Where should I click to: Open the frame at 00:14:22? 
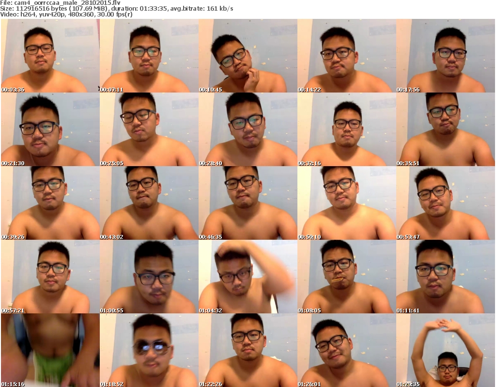pyautogui.click(x=347, y=56)
